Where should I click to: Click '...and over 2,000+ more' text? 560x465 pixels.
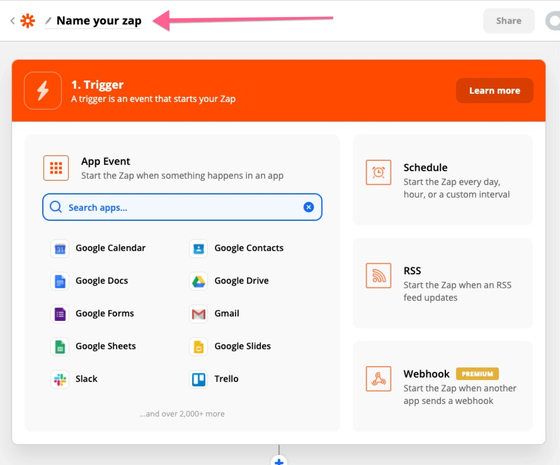pos(182,413)
